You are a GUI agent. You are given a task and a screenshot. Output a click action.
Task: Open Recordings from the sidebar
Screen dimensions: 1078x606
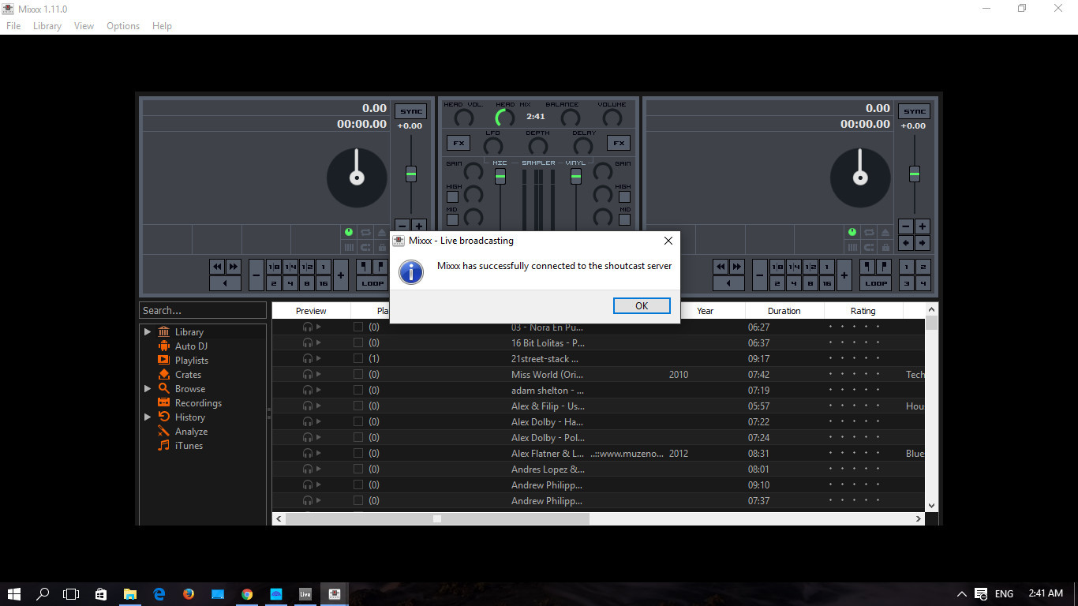(198, 402)
